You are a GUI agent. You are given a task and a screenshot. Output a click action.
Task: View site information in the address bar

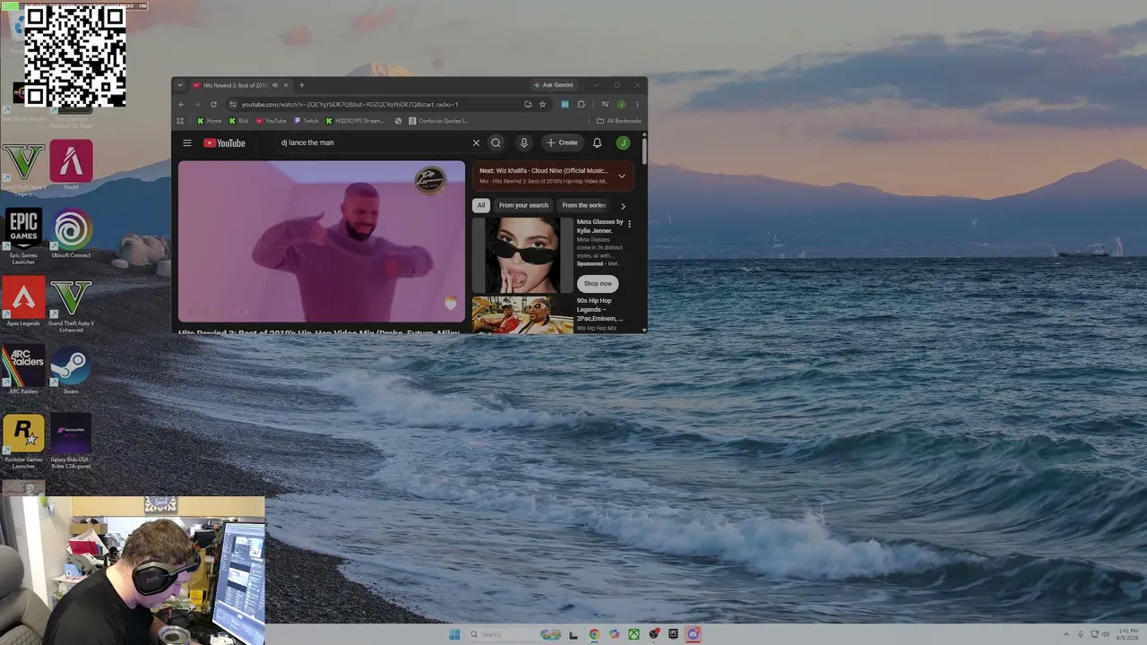(233, 104)
